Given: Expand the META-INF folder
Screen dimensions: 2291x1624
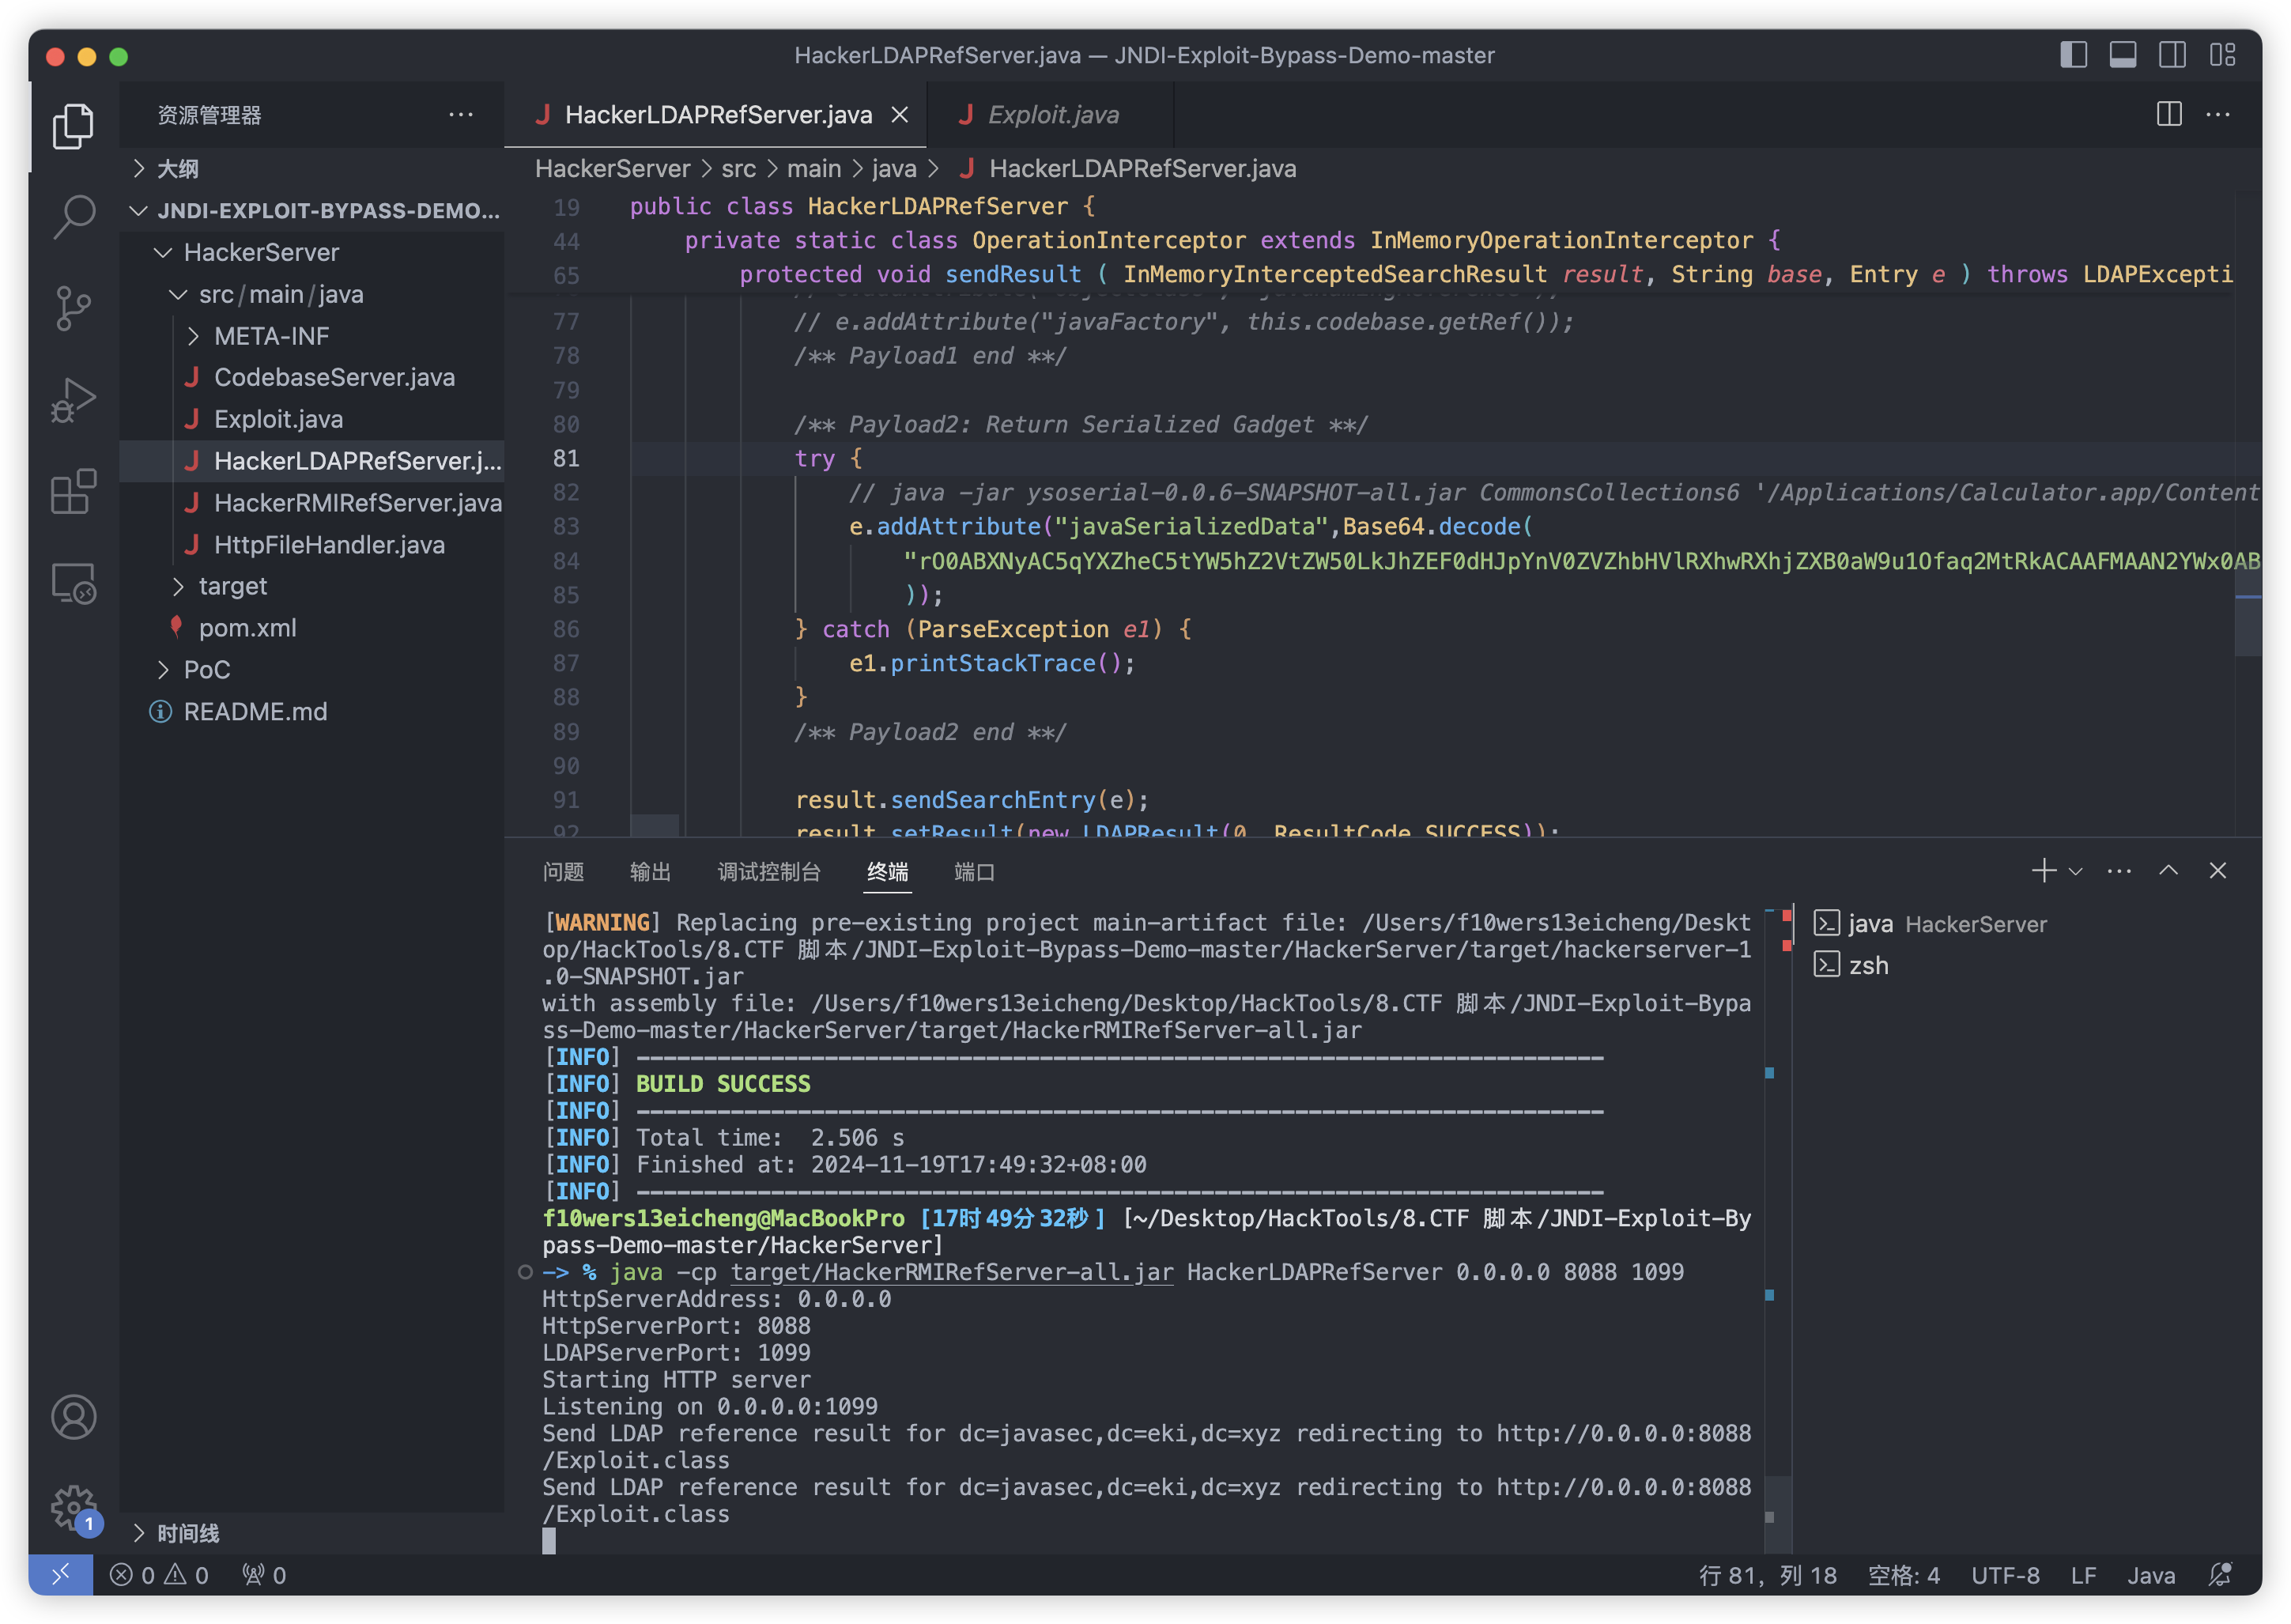Looking at the screenshot, I should point(311,336).
